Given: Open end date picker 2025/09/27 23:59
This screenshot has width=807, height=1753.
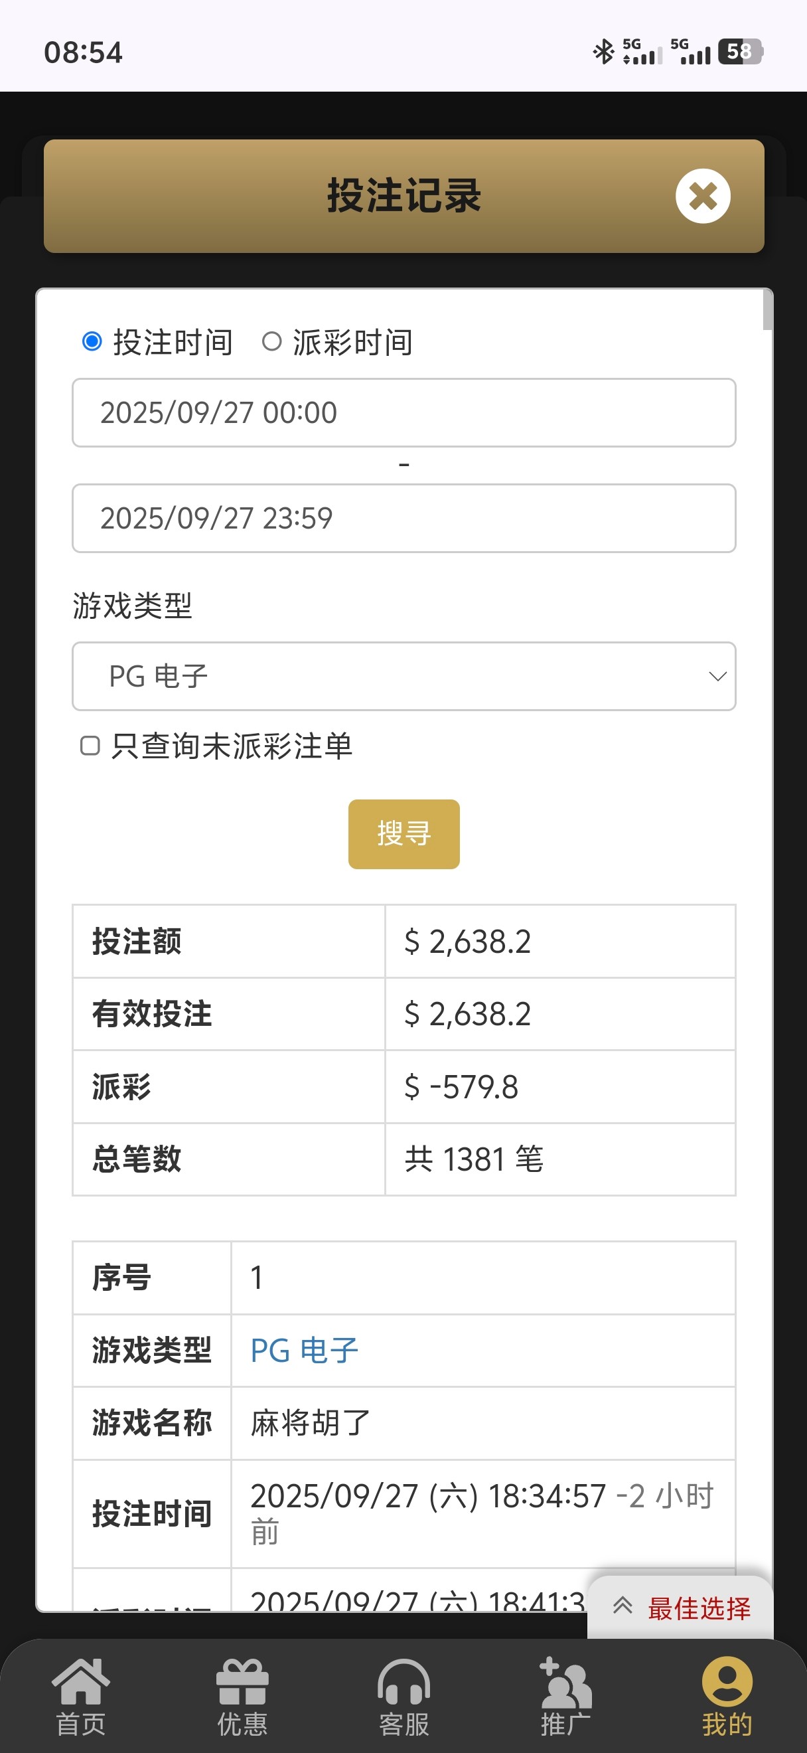Looking at the screenshot, I should (x=404, y=519).
